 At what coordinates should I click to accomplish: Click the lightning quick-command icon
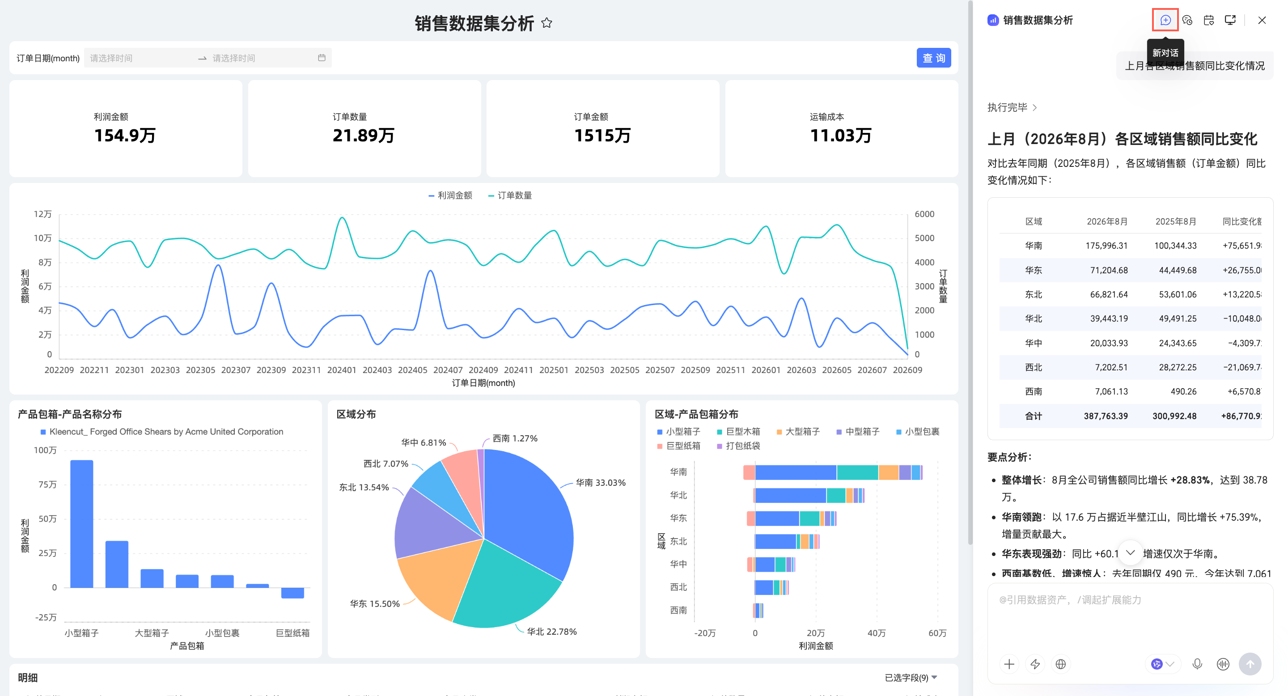click(x=1035, y=664)
